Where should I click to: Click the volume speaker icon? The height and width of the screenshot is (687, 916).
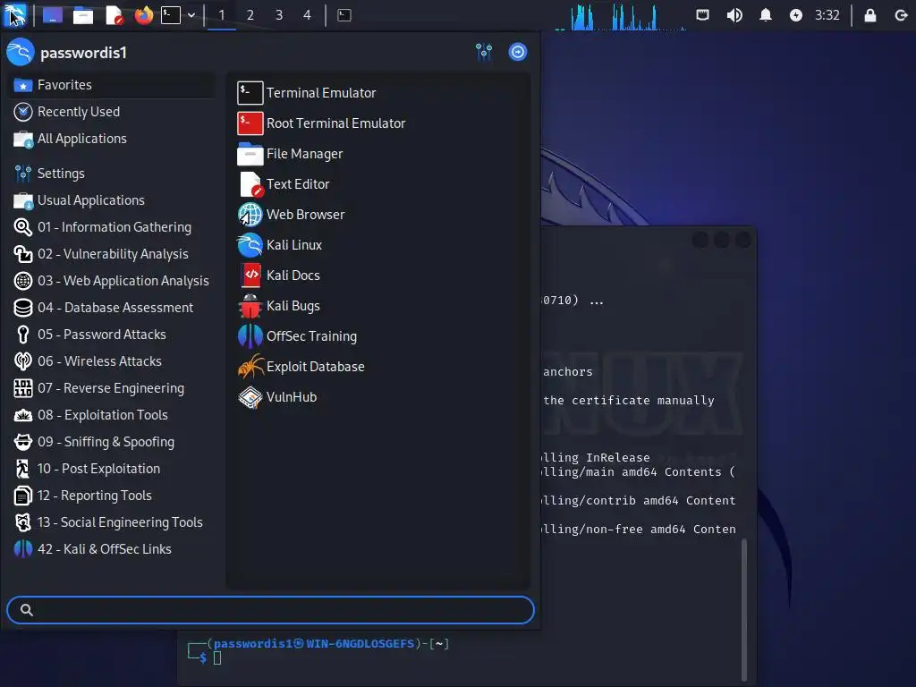coord(734,15)
